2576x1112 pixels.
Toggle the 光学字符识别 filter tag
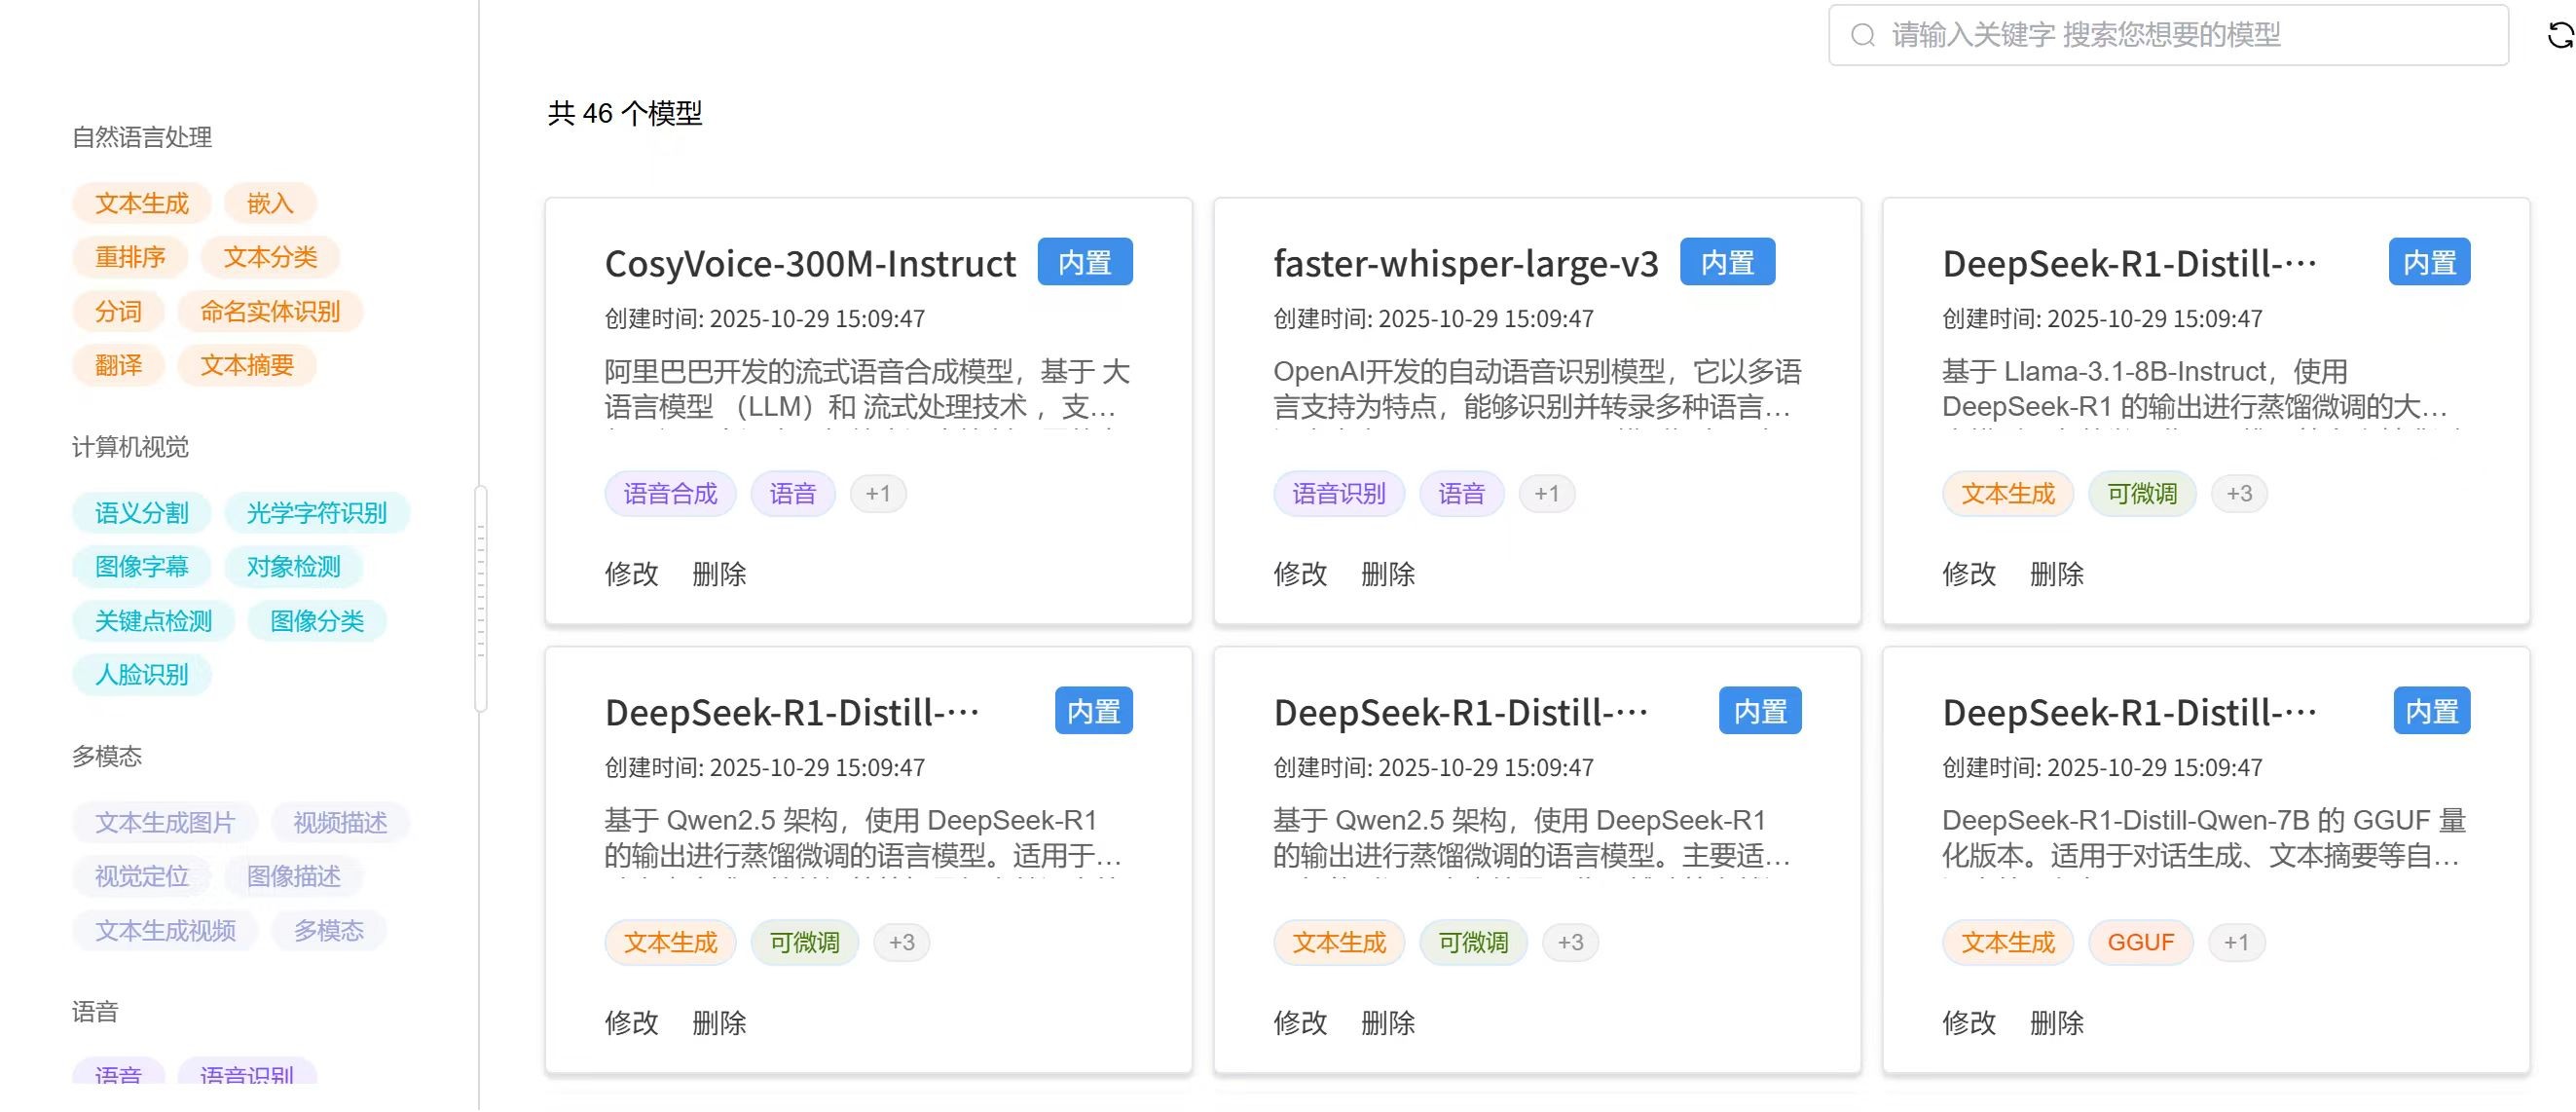[x=316, y=513]
